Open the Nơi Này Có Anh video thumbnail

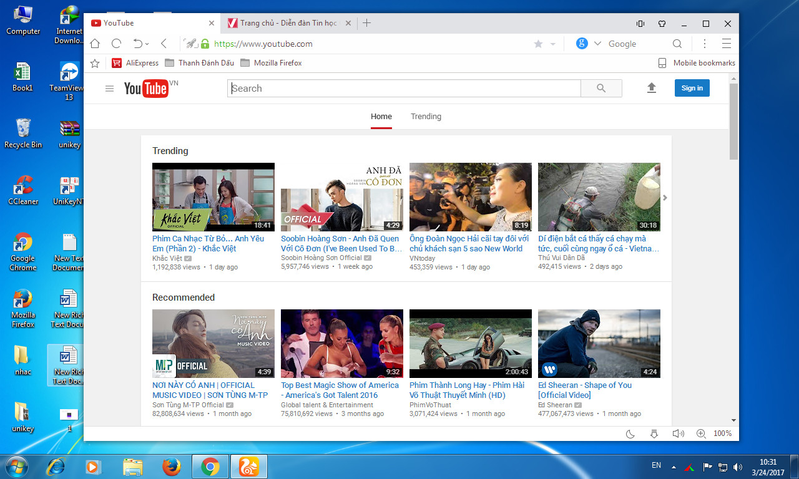point(213,344)
